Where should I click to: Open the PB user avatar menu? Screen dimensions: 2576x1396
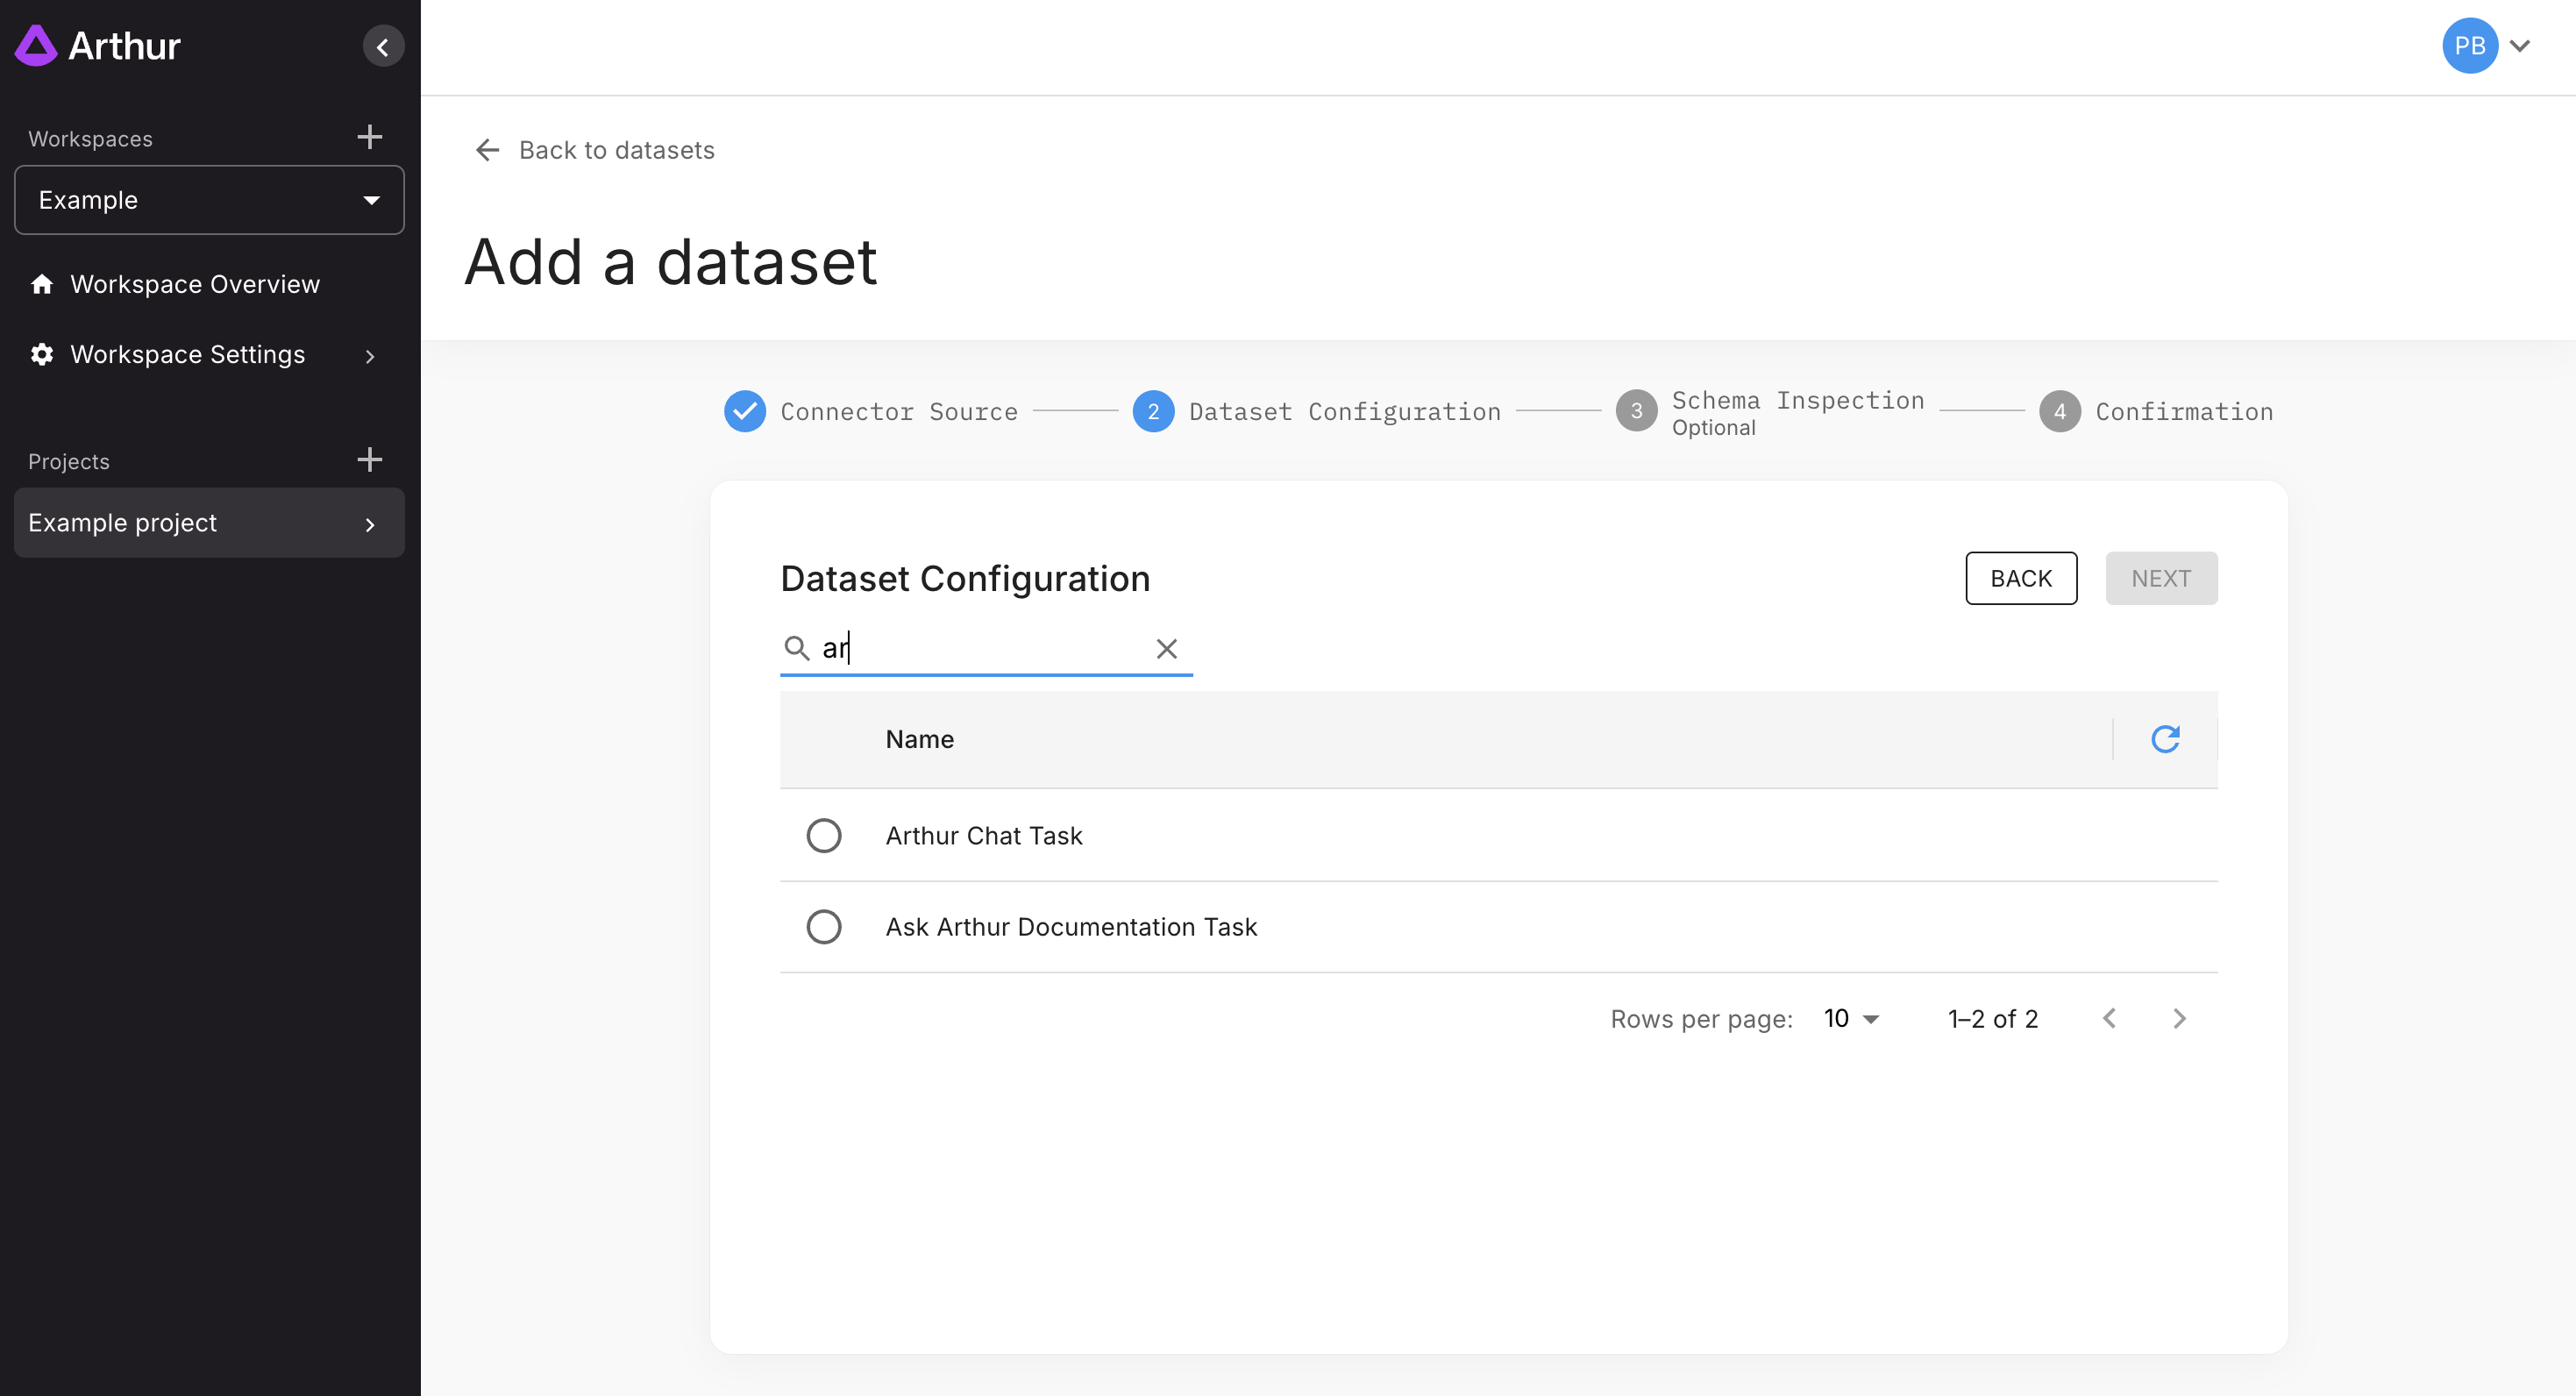[x=2469, y=46]
